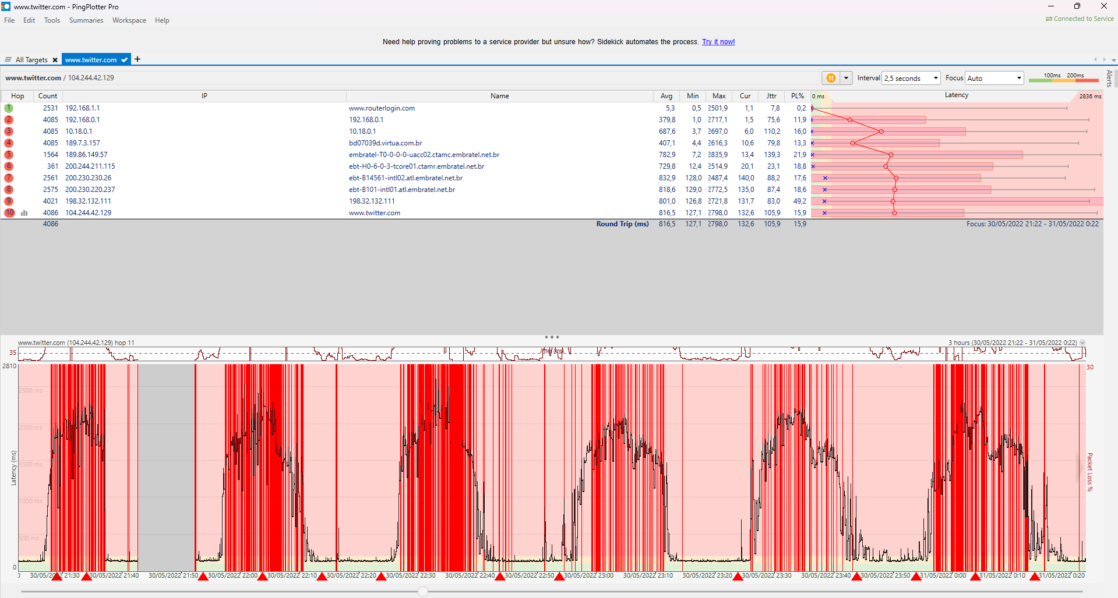Select hop 8 red indicator icon
The image size is (1118, 598).
(9, 190)
